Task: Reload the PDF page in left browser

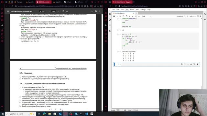Action: (12, 6)
